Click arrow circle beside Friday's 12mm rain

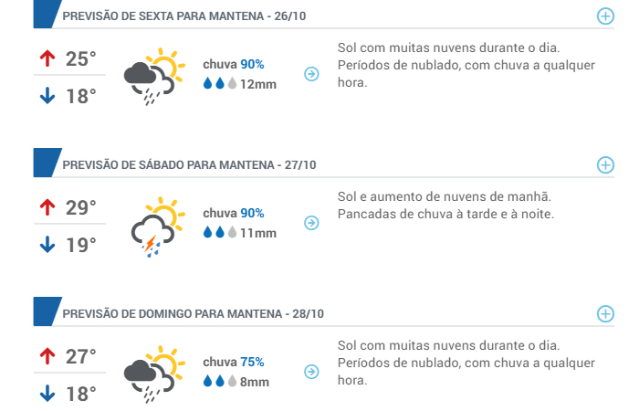pos(311,74)
